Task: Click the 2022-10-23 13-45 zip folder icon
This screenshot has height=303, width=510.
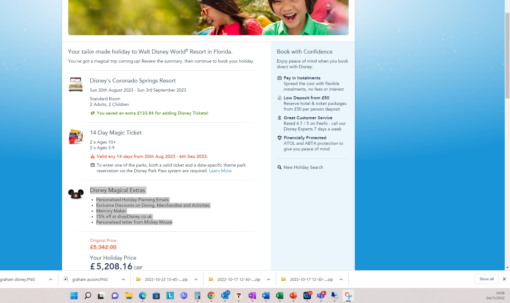Action: 138,279
